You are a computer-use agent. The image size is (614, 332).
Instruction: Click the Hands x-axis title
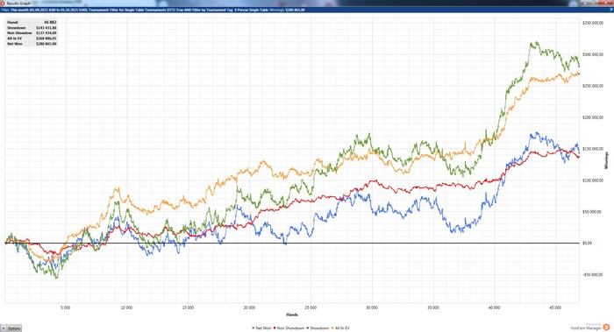pos(292,314)
